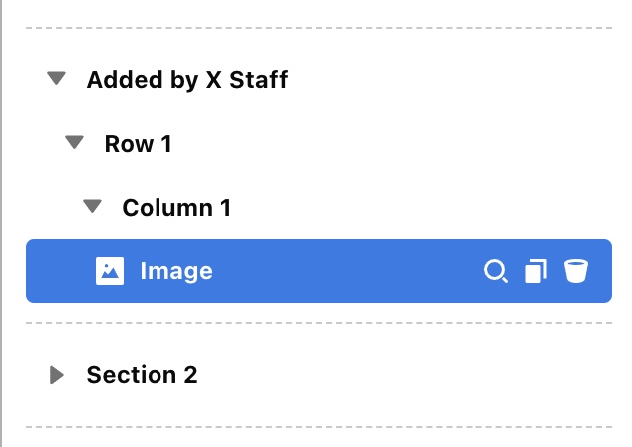Select the Column 1 tree item

tap(176, 208)
